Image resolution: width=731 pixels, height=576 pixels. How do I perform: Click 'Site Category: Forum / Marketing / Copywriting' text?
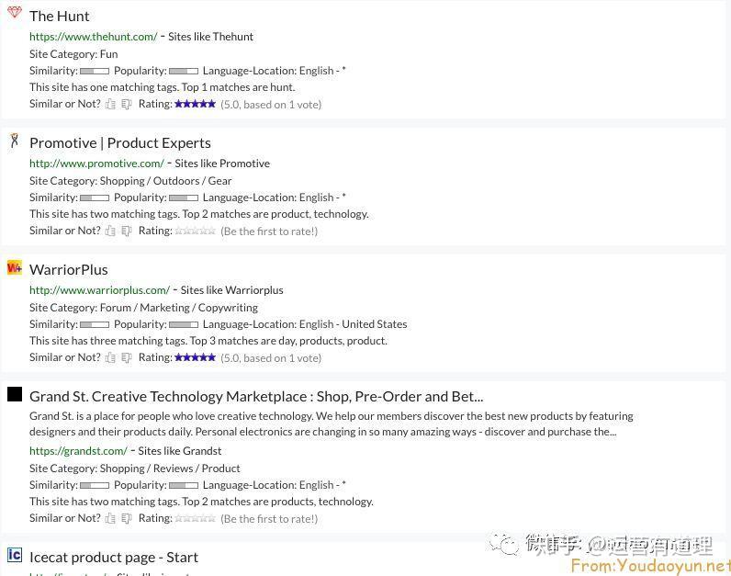143,308
